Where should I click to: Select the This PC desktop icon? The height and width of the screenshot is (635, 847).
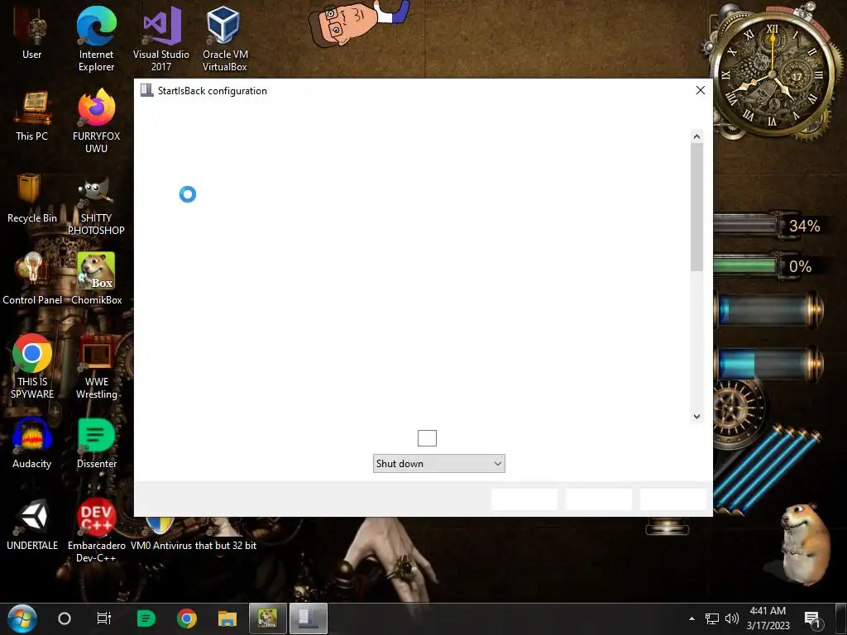tap(32, 116)
